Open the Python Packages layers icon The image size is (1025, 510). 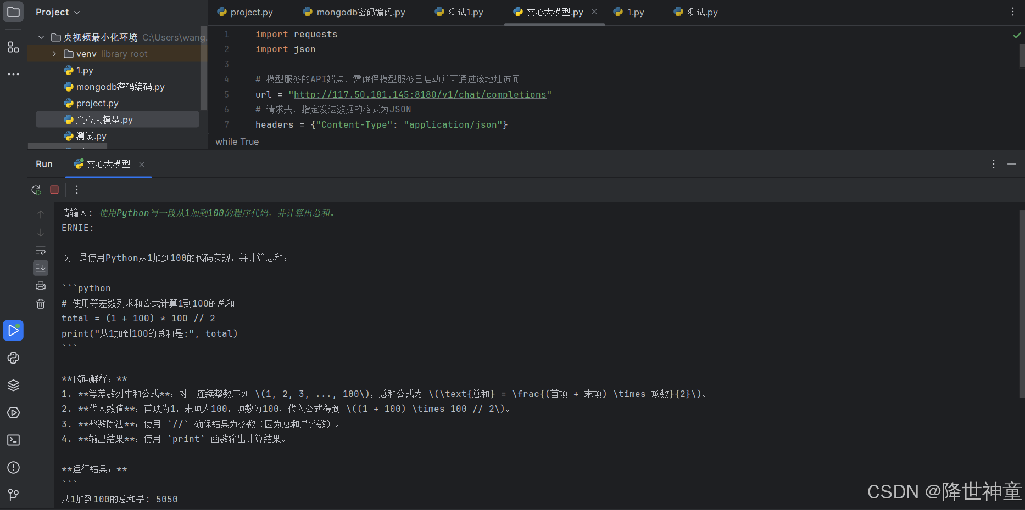click(x=13, y=386)
